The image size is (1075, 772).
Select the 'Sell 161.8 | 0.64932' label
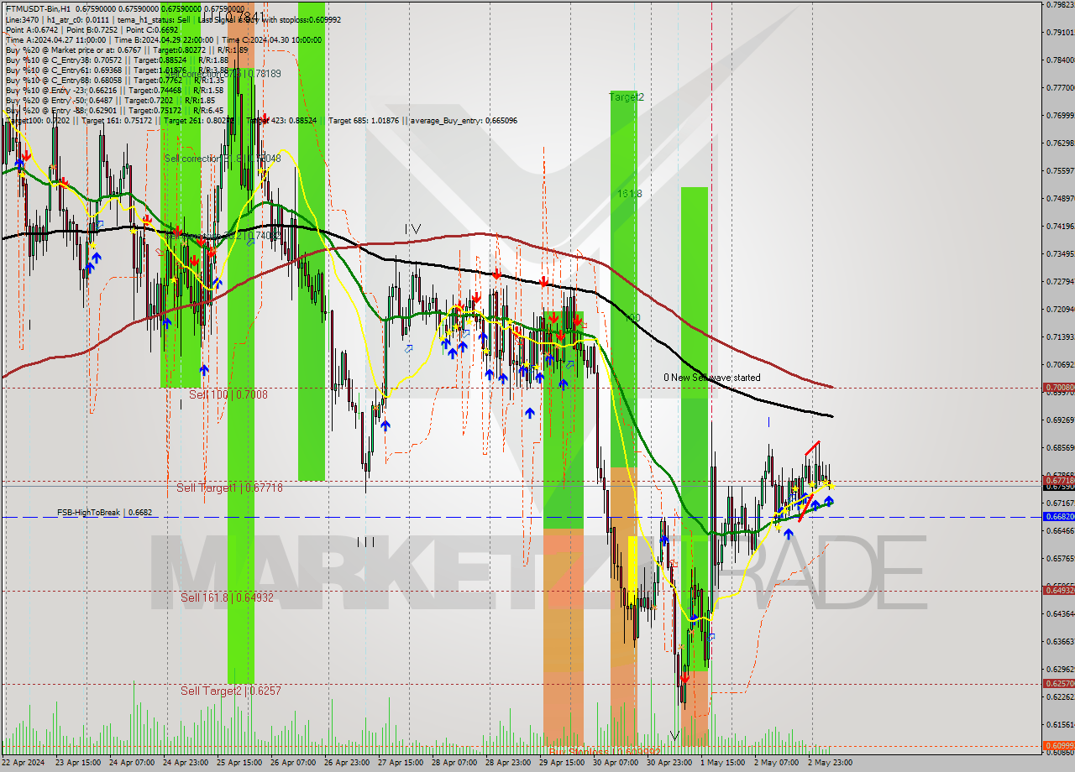227,597
